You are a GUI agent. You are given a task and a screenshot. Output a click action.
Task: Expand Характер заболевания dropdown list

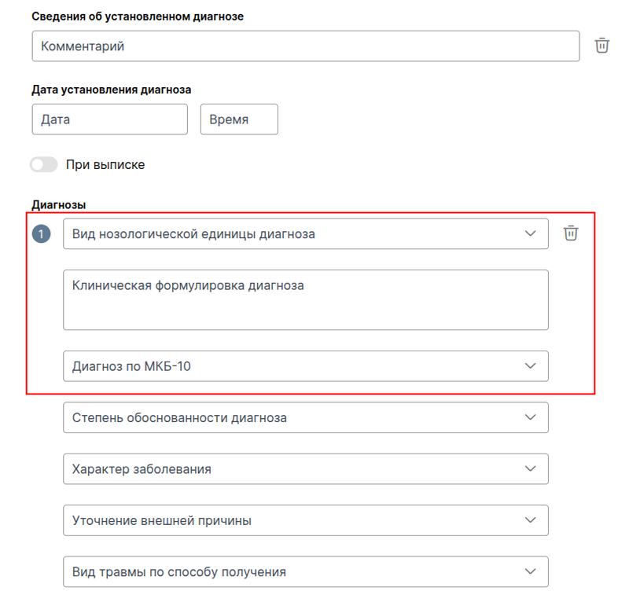pyautogui.click(x=306, y=469)
